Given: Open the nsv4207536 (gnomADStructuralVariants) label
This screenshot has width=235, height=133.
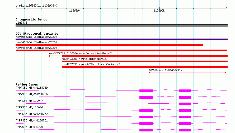Looking at the screenshot, I should (x=91, y=64).
